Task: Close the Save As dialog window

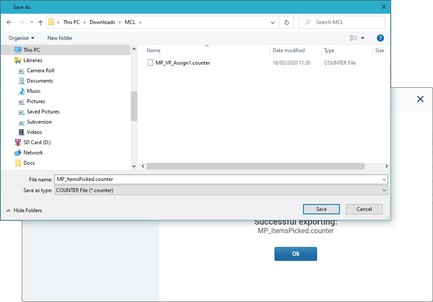Action: pyautogui.click(x=384, y=7)
